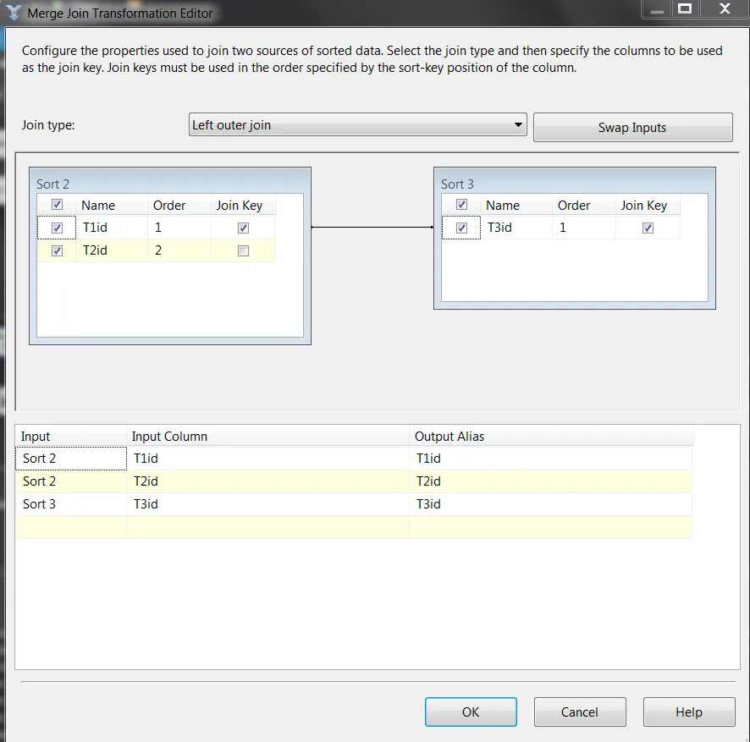Click the T2id Input Column cell
Viewport: 750px width, 742px height.
(267, 481)
